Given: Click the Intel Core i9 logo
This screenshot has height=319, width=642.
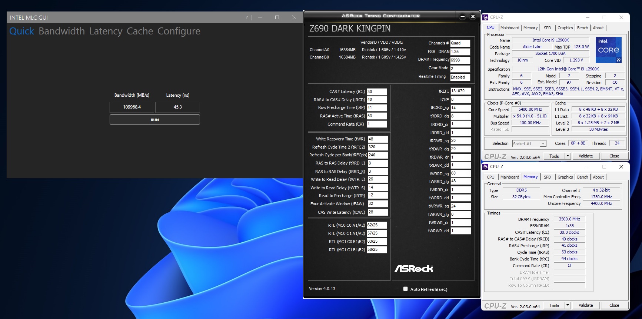Looking at the screenshot, I should coord(608,50).
